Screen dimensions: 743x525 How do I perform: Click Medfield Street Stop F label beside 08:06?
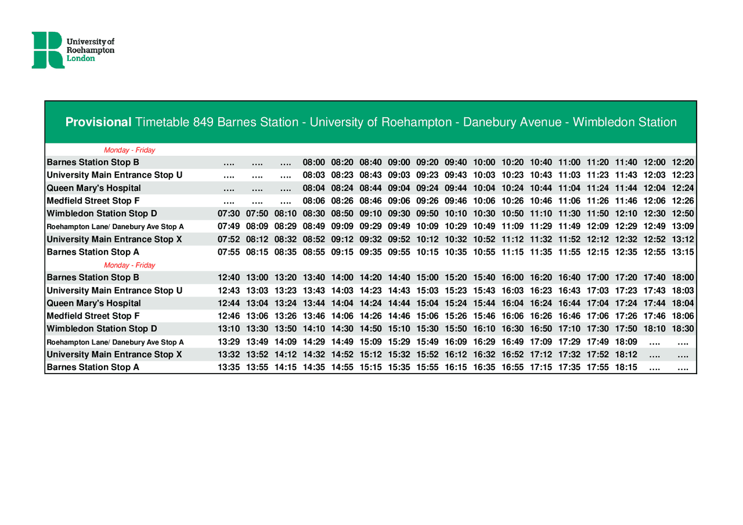tap(93, 201)
